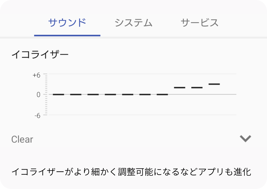
Task: Click the seventh equalizer band marker
Action: [162, 94]
